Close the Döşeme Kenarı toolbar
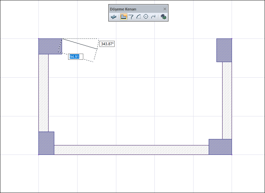Screen dimensions: 265x193 coord(165,9)
